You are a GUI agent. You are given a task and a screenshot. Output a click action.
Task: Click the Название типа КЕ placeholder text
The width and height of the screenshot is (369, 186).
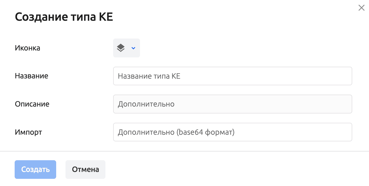(149, 76)
